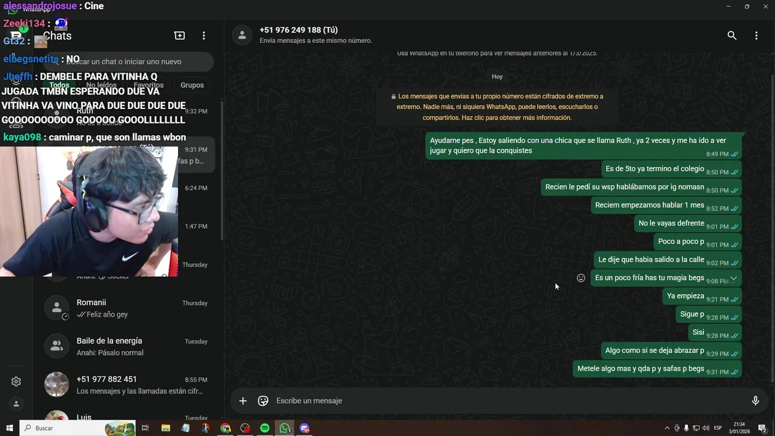Screen dimensions: 775x436
Task: Open OBS Studio from the taskbar
Action: [245, 428]
